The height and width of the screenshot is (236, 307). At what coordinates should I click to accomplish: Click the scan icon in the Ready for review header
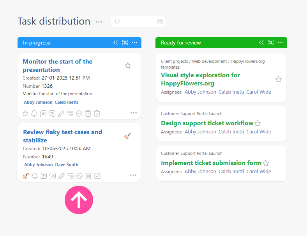pos(271,43)
